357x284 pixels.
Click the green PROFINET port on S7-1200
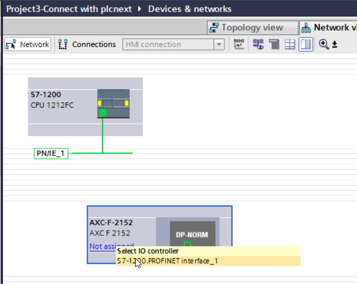point(102,112)
